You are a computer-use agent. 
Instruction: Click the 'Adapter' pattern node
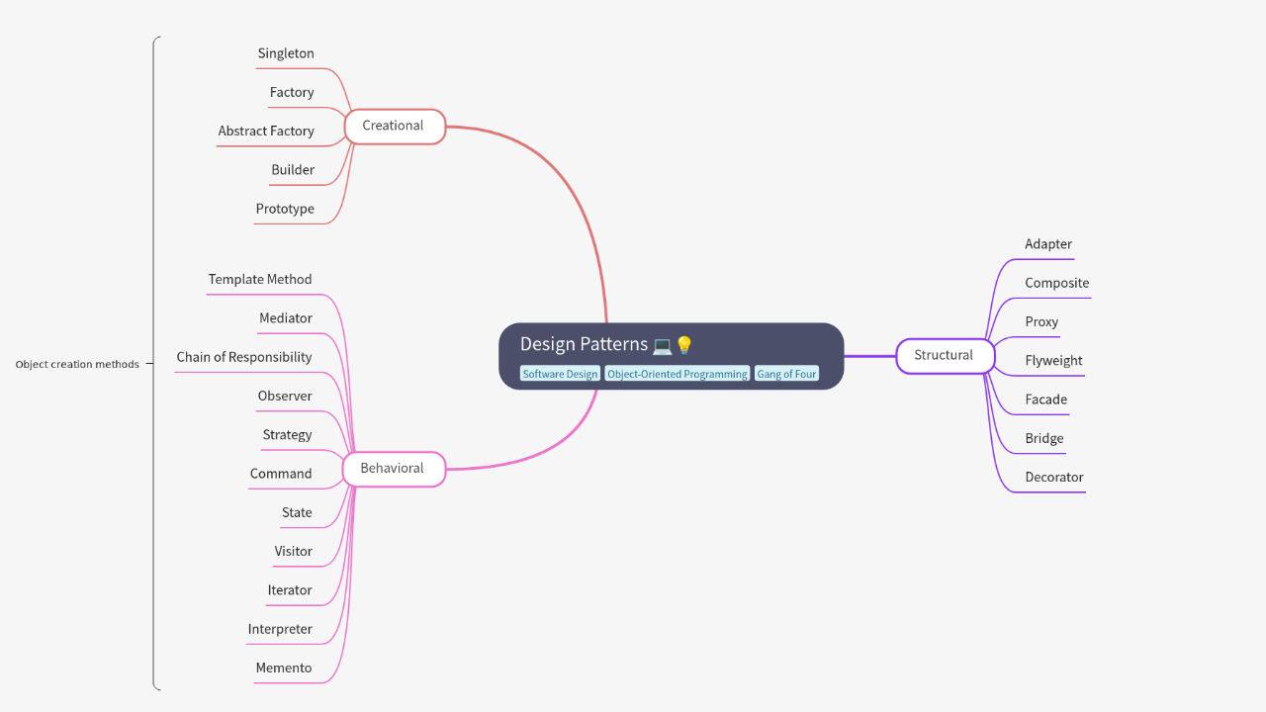pos(1047,243)
